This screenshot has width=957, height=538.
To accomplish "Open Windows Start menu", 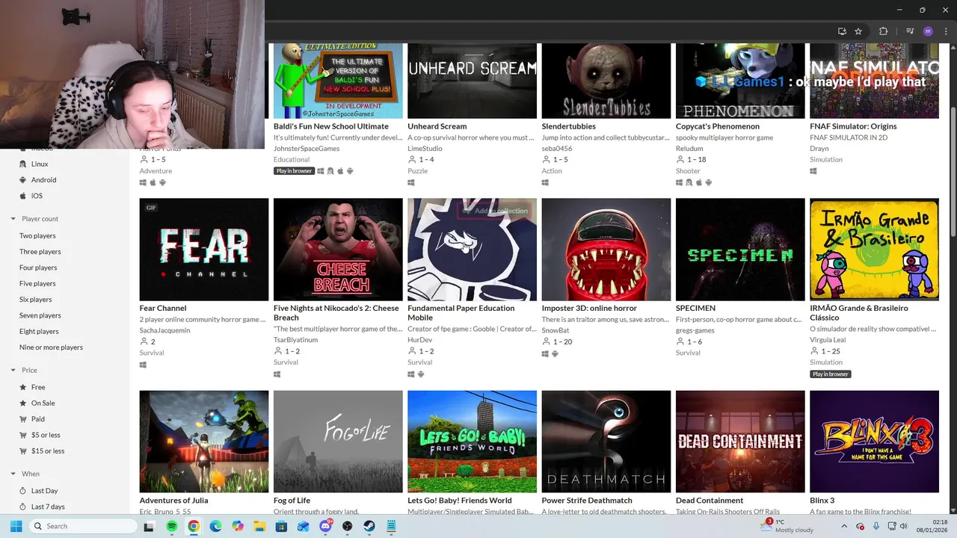I will click(16, 526).
